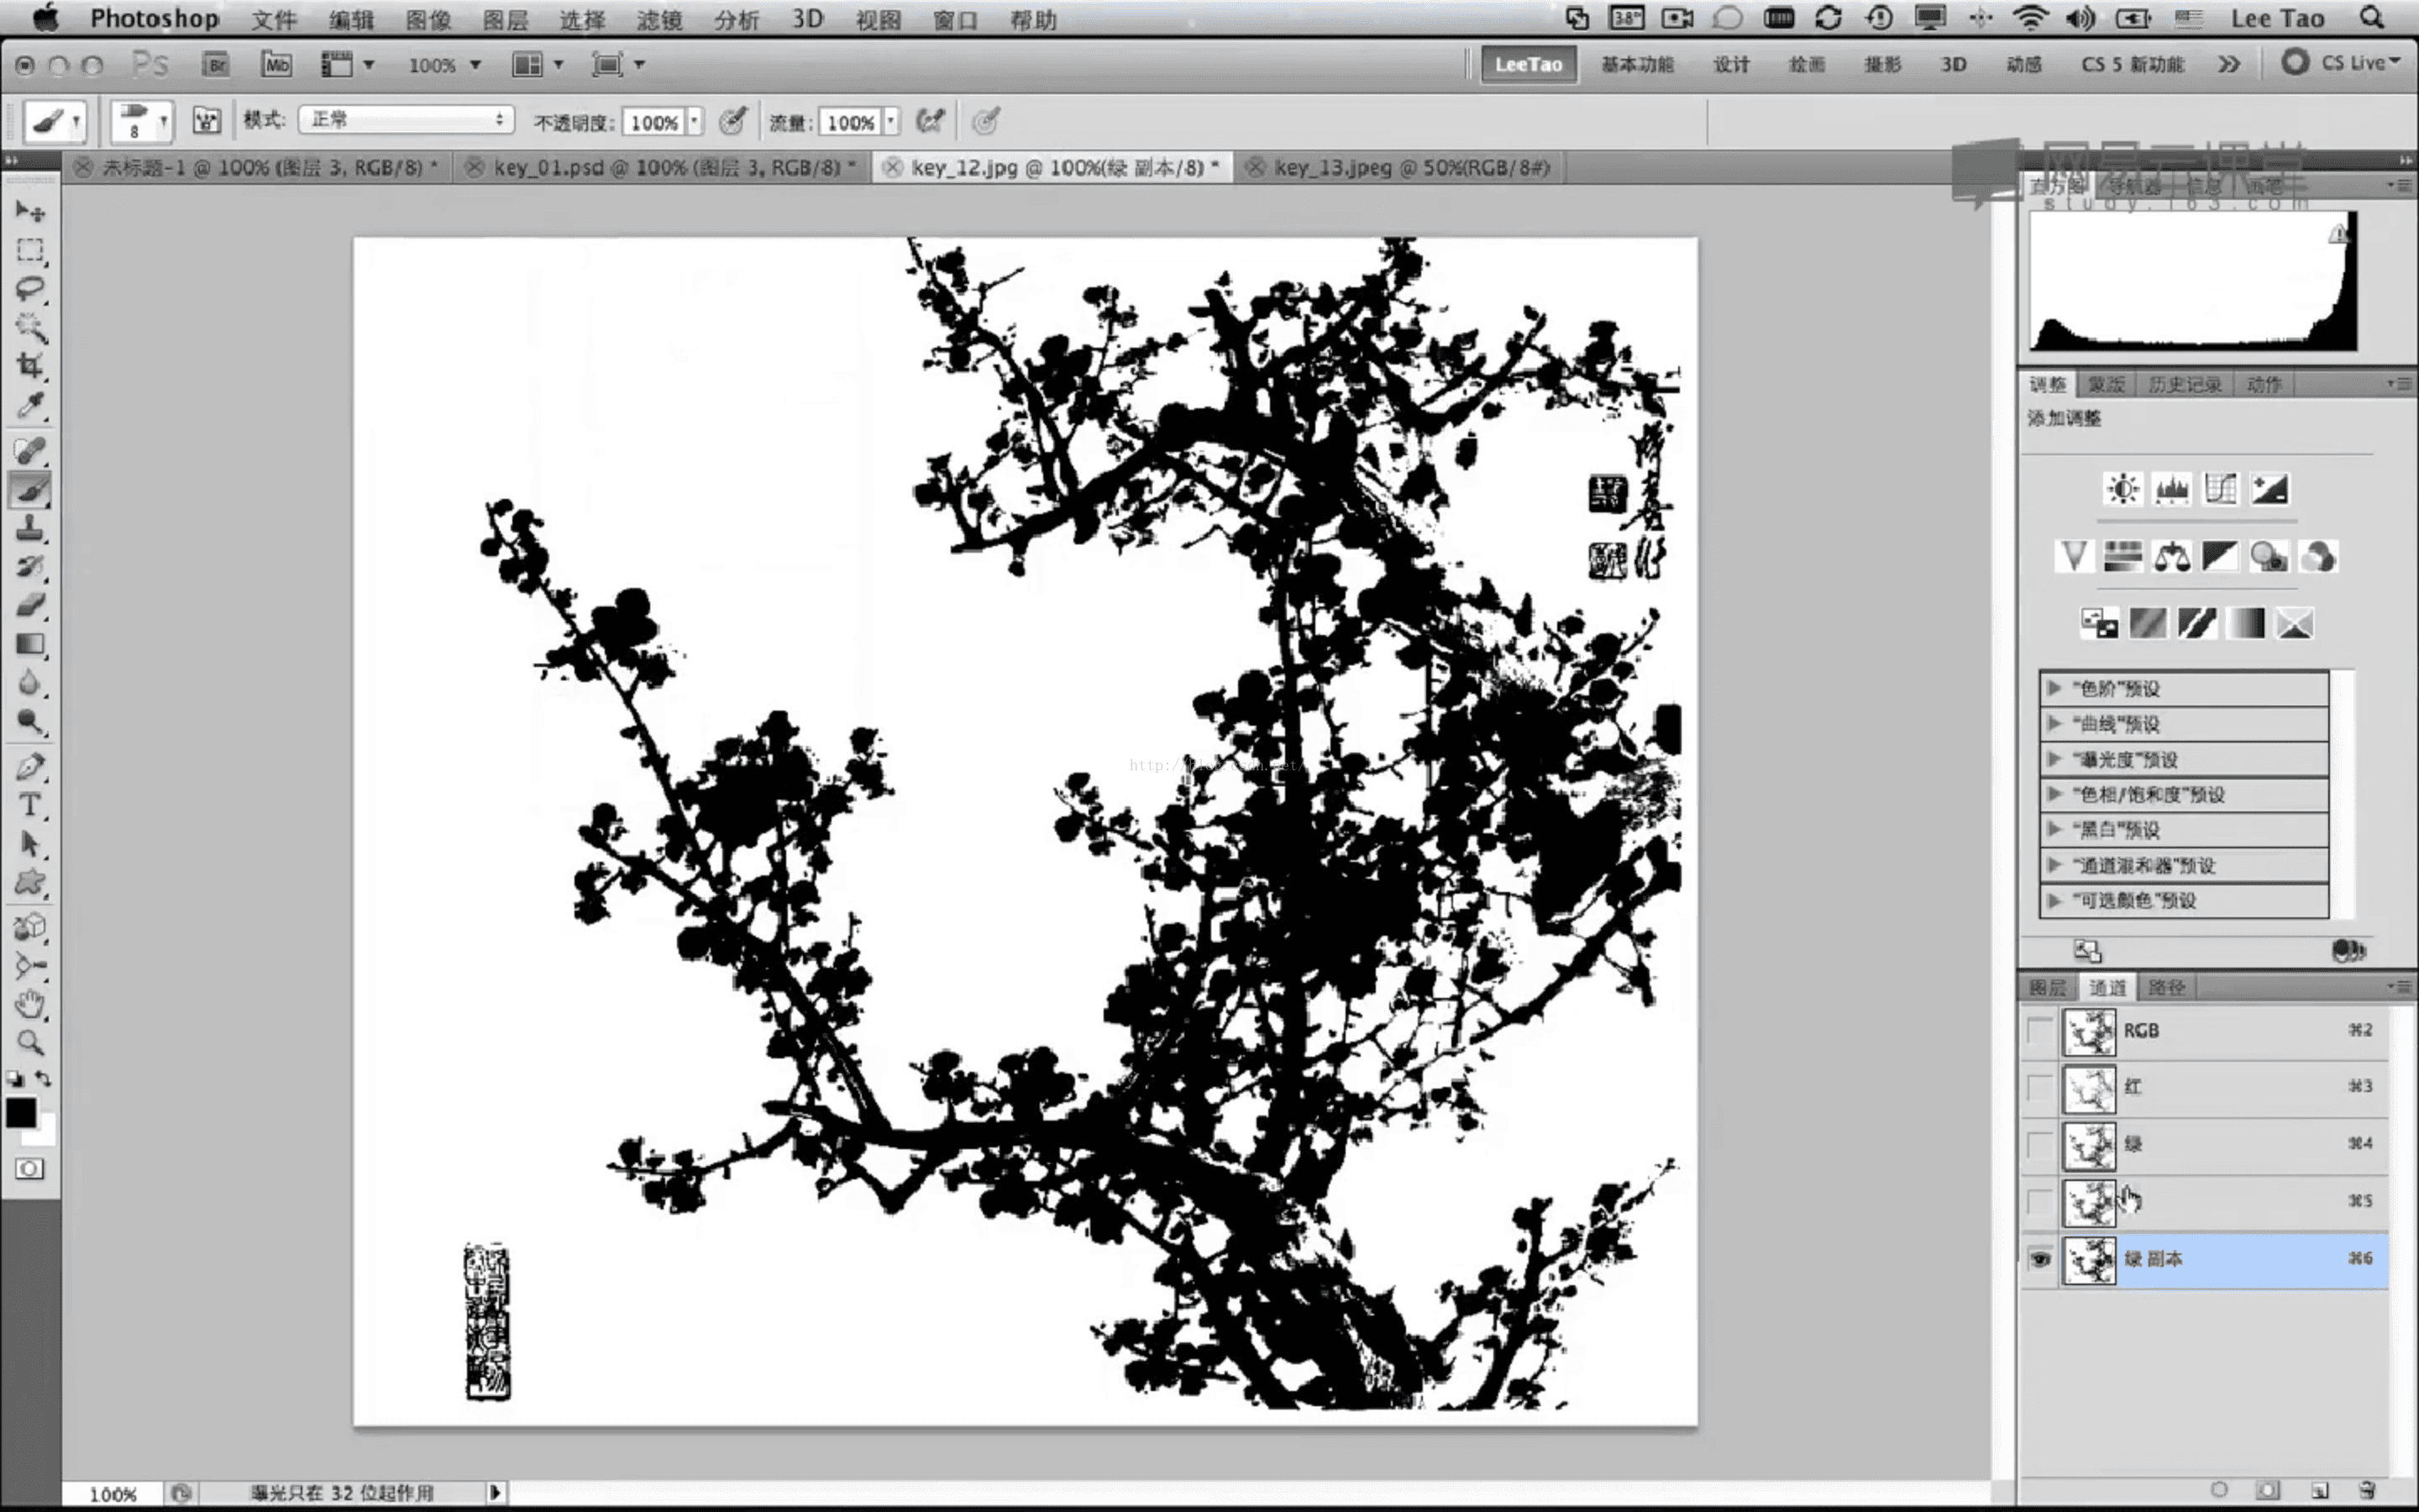The height and width of the screenshot is (1512, 2419).
Task: Show the RGB channel visibility
Action: [2039, 1030]
